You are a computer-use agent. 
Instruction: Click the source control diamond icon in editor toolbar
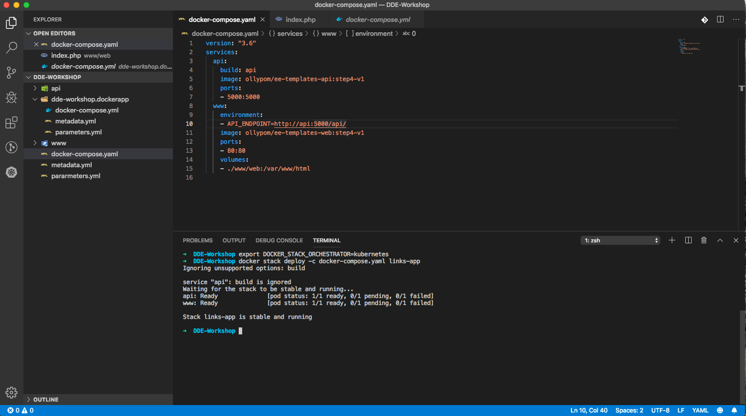click(x=705, y=19)
